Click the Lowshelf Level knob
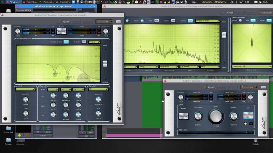273x153 pixels. pos(26,113)
